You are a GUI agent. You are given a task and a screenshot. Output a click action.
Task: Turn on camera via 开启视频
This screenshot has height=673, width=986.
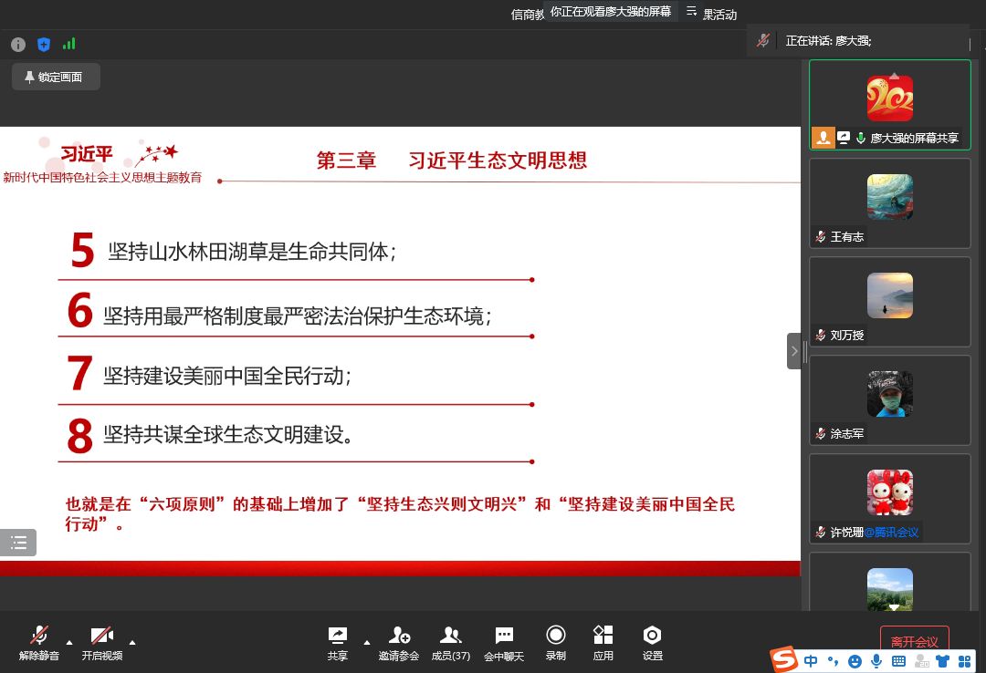[101, 643]
